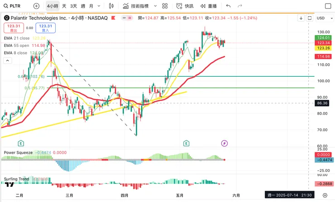
Task: Click the date label 2025-07-14 21:30
Action: (x=289, y=195)
